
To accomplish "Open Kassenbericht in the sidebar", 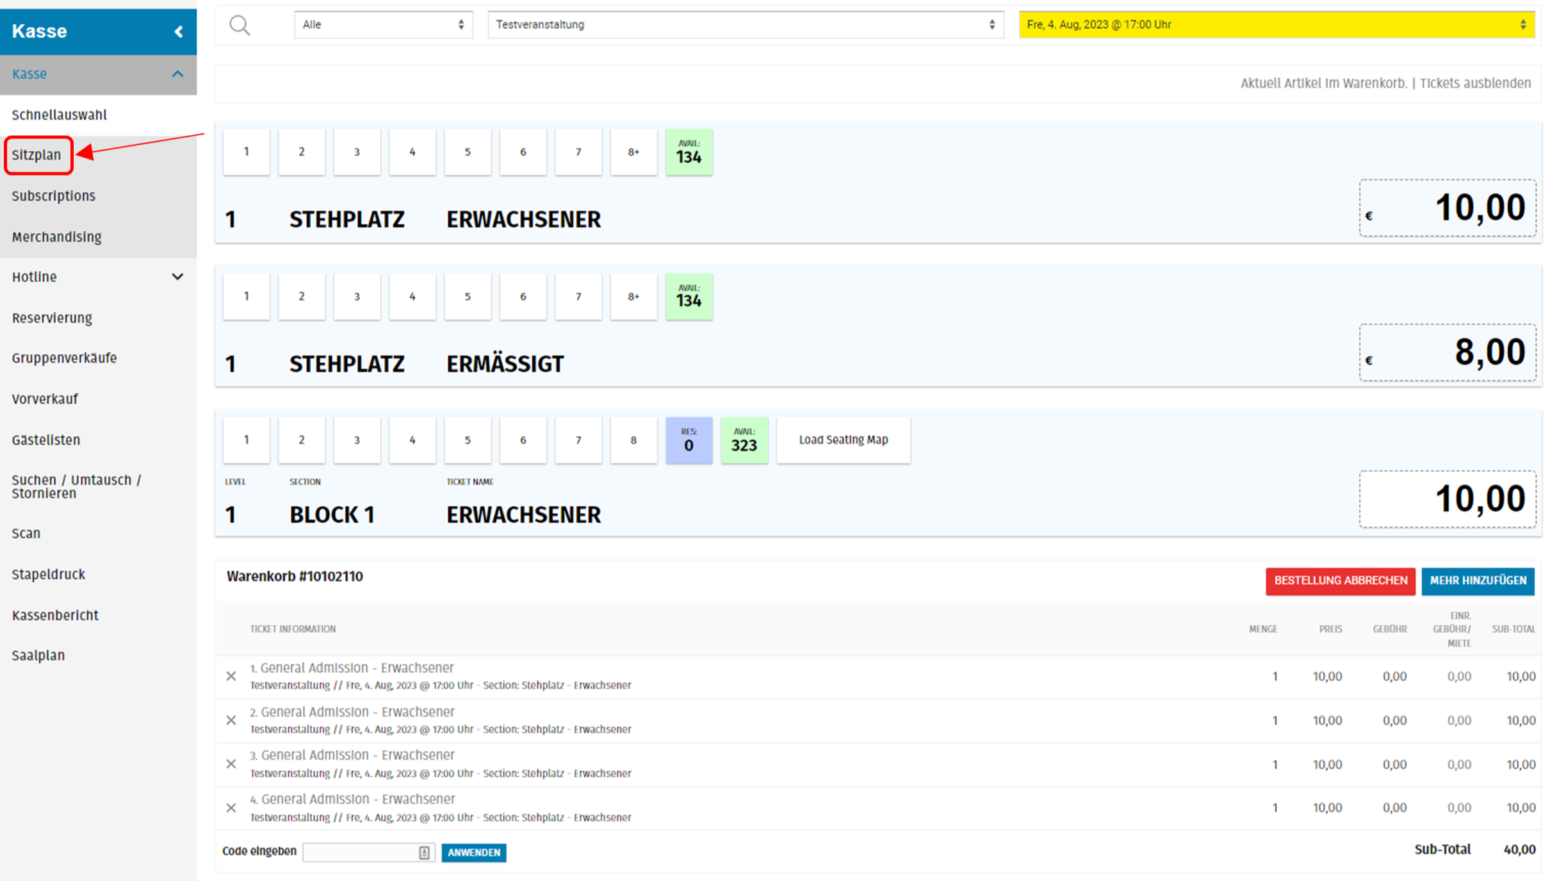I will 55,615.
